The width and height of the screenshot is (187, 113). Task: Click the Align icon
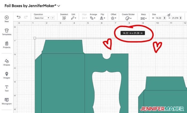click(x=84, y=18)
